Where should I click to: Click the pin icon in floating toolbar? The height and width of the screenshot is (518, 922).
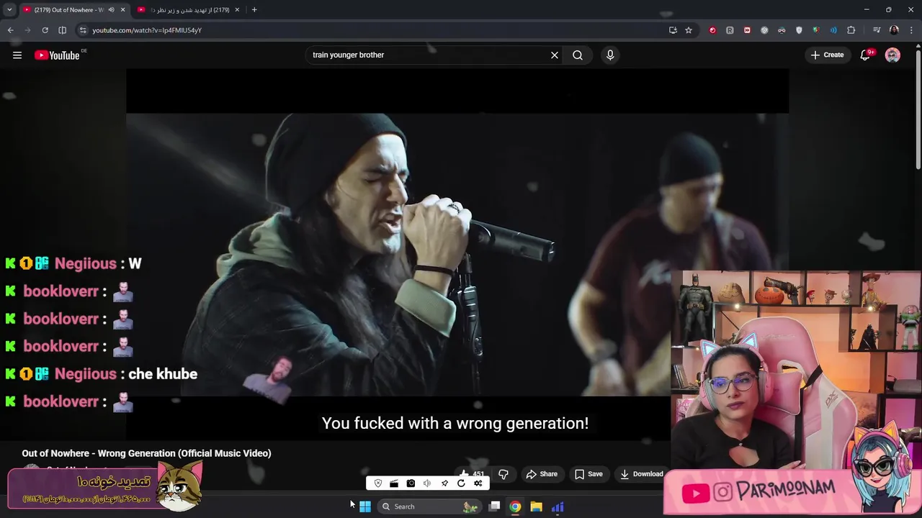click(444, 483)
